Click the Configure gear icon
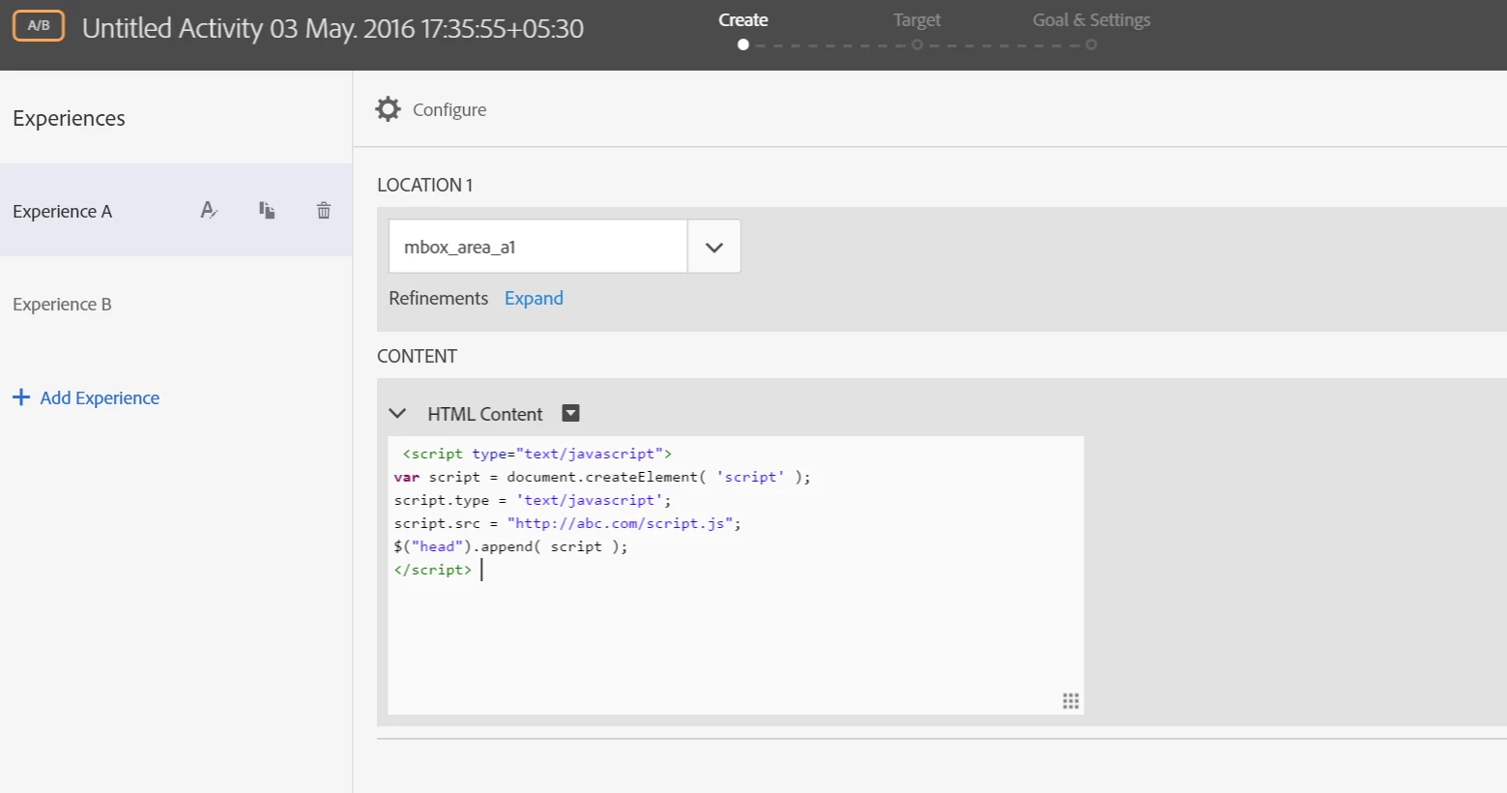This screenshot has height=793, width=1507. 388,109
